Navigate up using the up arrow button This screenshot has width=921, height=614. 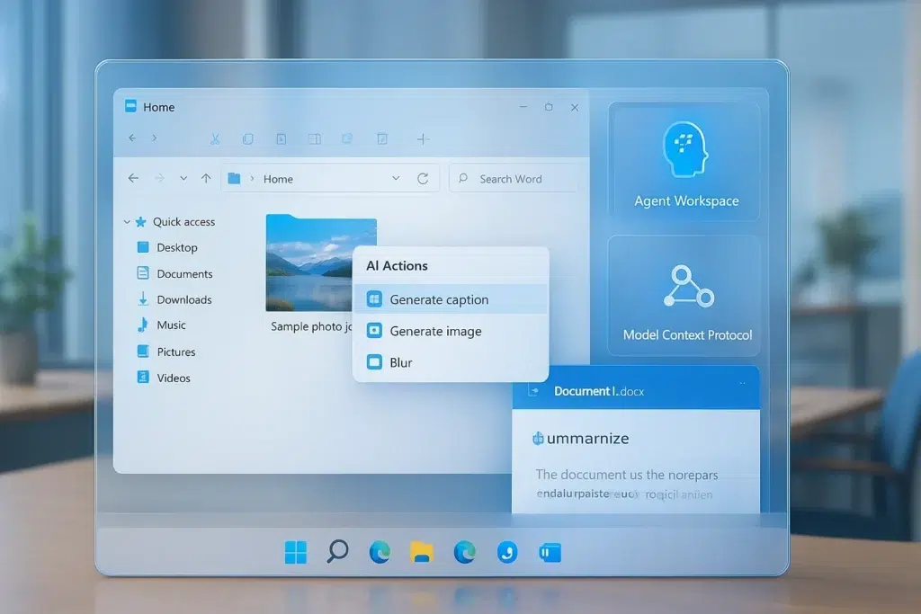pos(205,178)
